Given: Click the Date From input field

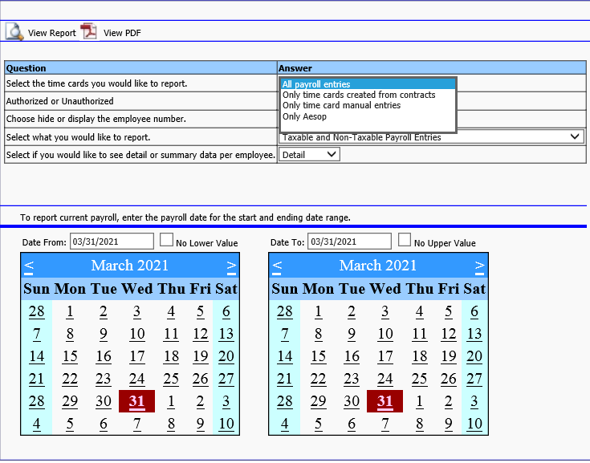Looking at the screenshot, I should click(112, 242).
